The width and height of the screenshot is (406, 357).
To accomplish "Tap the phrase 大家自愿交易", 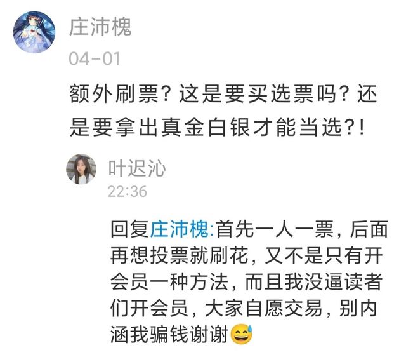I will 264,308.
